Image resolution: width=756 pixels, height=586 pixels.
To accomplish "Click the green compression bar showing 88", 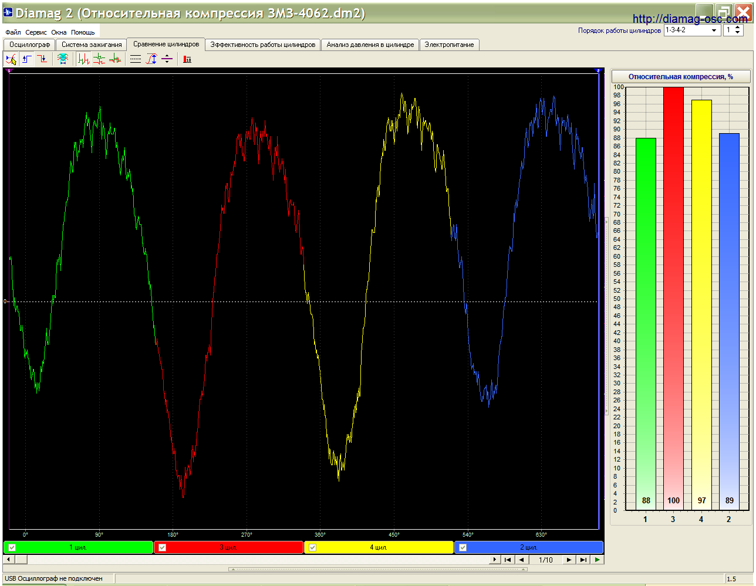I will [x=646, y=324].
